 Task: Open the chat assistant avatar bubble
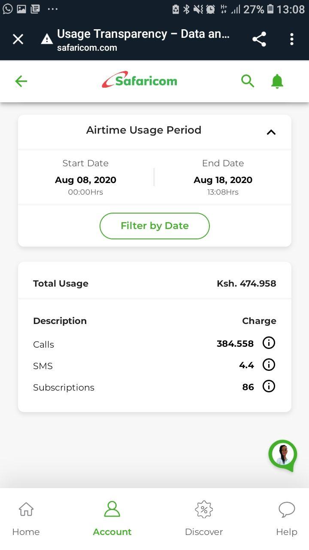(x=283, y=455)
